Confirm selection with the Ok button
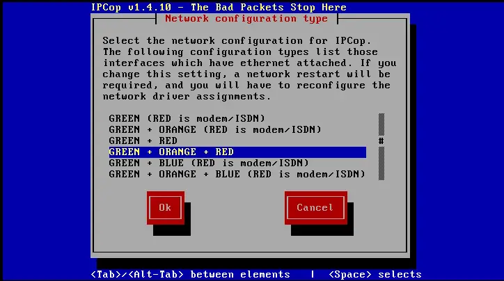Screen dimensions: 504x281 point(166,208)
